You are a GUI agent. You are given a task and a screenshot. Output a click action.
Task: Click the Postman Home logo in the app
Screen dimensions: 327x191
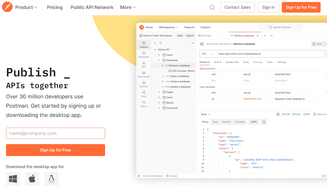pyautogui.click(x=142, y=27)
